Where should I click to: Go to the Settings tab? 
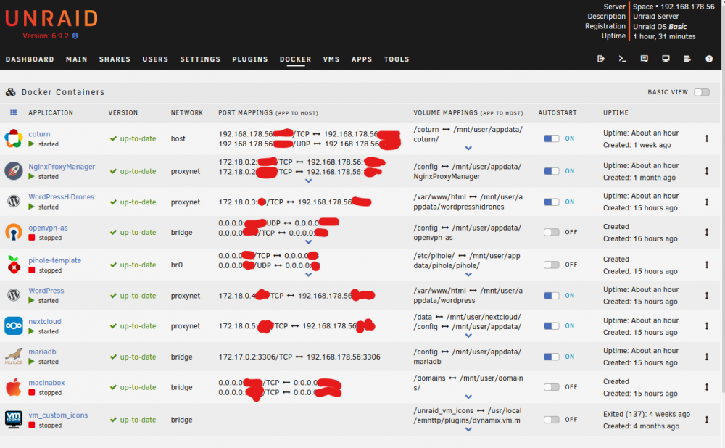[x=200, y=59]
